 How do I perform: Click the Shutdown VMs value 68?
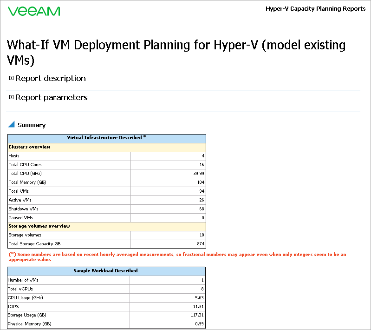coord(202,209)
